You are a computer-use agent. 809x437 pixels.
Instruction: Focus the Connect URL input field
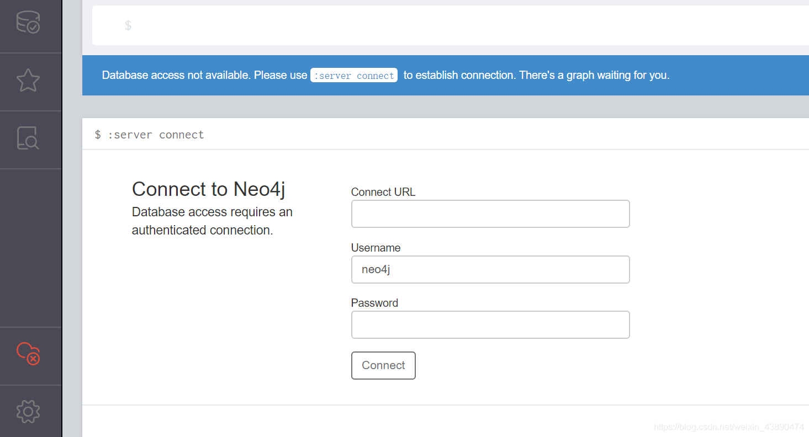point(490,214)
